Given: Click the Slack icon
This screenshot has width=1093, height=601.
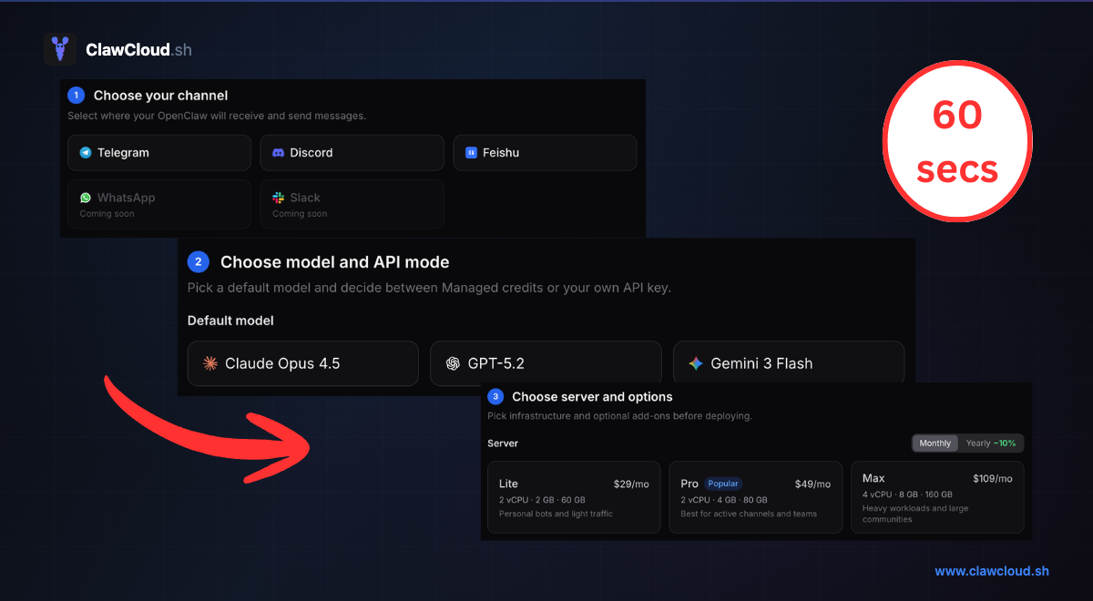Looking at the screenshot, I should [279, 198].
